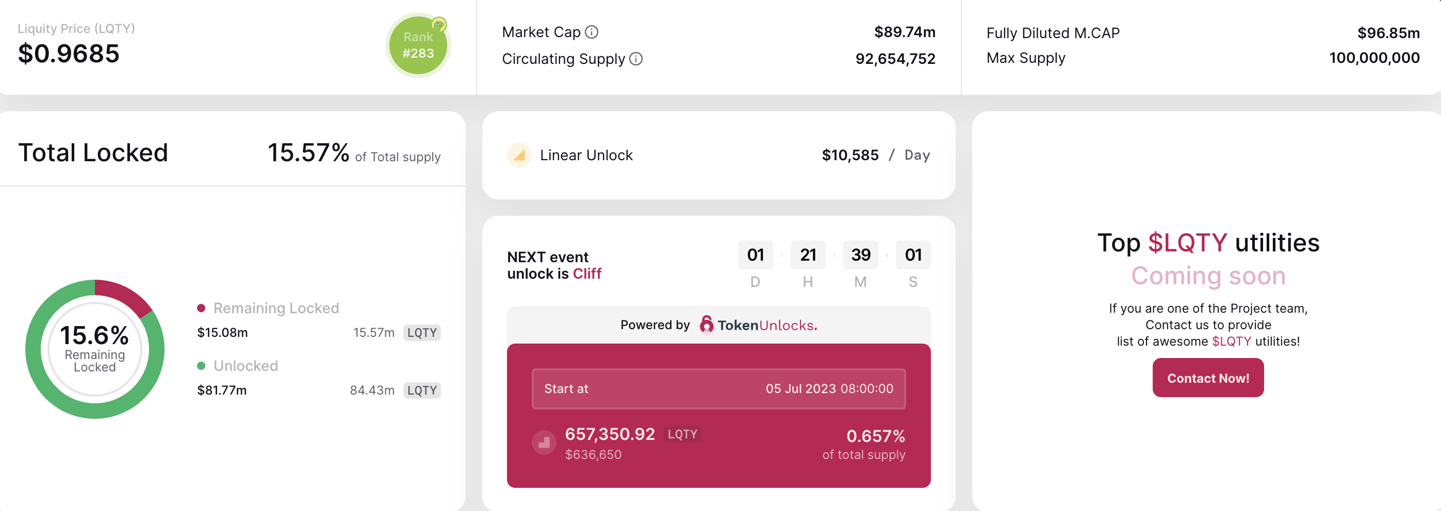Image resolution: width=1441 pixels, height=511 pixels.
Task: Click the countdown minutes box showing 39
Action: 860,255
